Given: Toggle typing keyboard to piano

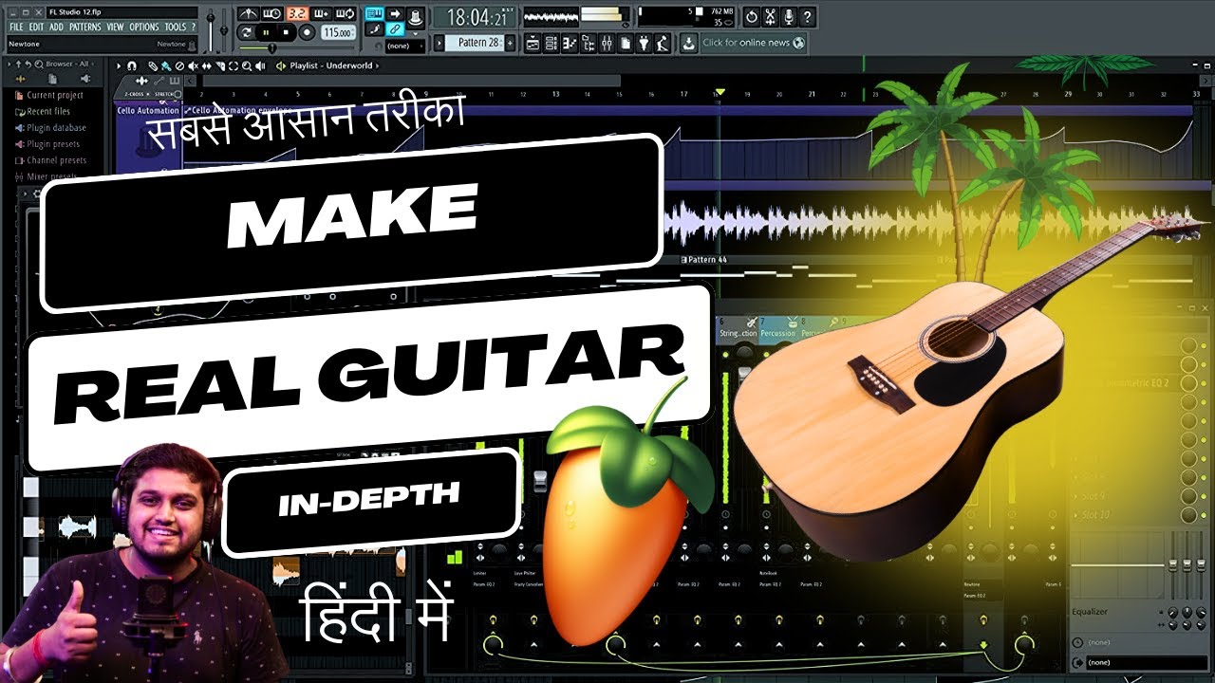Looking at the screenshot, I should 374,13.
